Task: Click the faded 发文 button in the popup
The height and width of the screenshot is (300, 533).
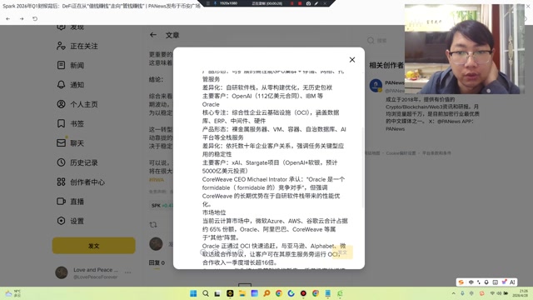Action: 342,252
